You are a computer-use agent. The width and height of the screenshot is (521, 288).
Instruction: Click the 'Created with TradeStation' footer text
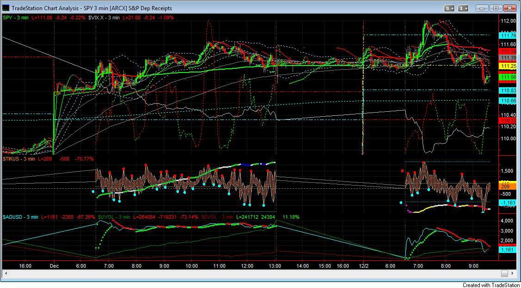(x=491, y=285)
